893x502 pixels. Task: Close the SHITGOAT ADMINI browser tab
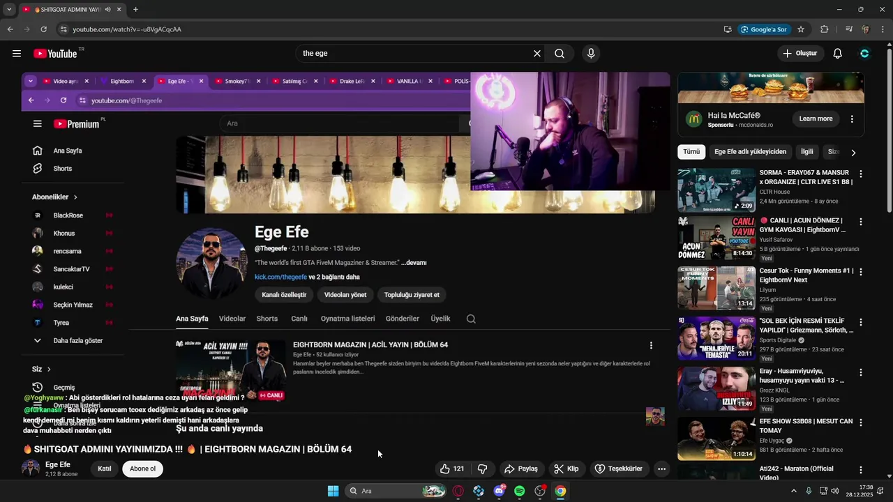tap(119, 10)
